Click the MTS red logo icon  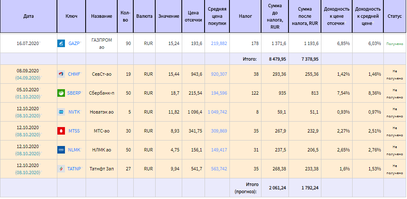tap(61, 131)
